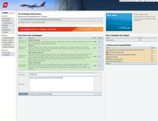Delete the 'Lieber Christoph' message

pyautogui.click(x=100, y=66)
